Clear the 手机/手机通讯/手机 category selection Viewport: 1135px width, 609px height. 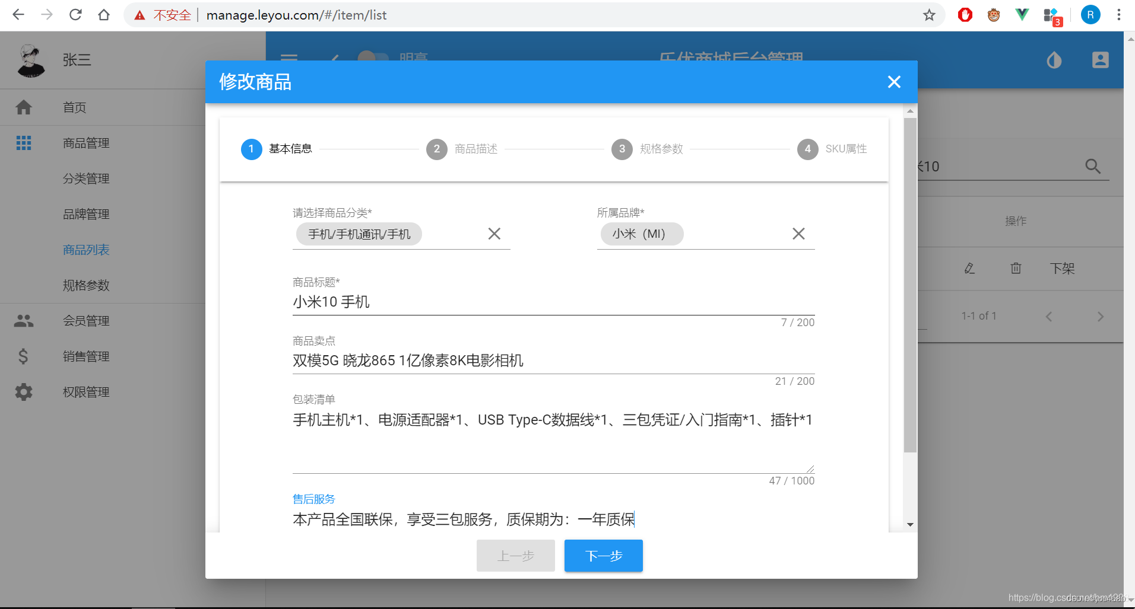[494, 234]
